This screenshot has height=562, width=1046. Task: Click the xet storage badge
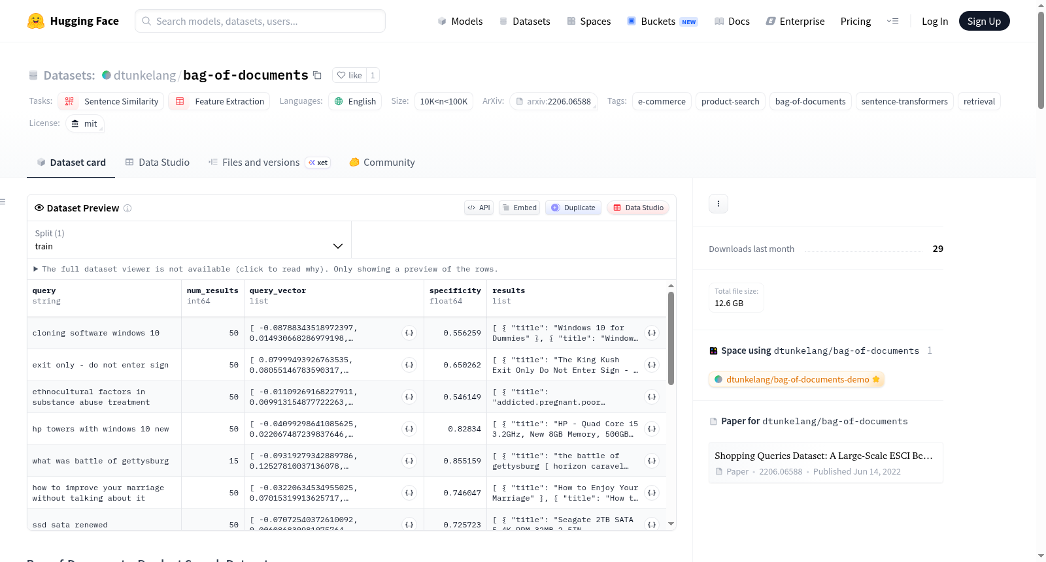point(318,163)
